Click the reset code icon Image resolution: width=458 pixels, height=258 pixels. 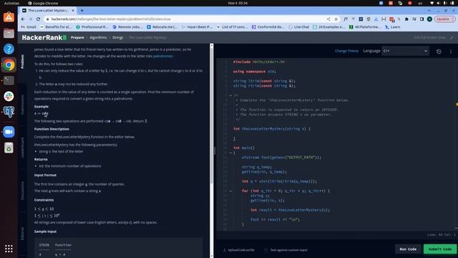[439, 51]
